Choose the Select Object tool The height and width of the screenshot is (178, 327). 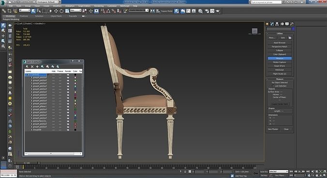33,11
